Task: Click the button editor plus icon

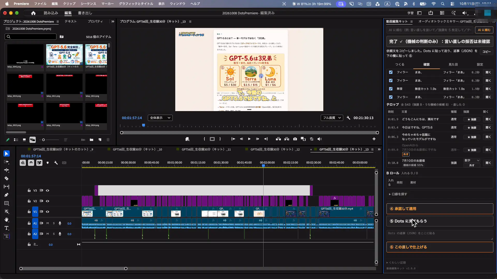Action: [x=374, y=139]
